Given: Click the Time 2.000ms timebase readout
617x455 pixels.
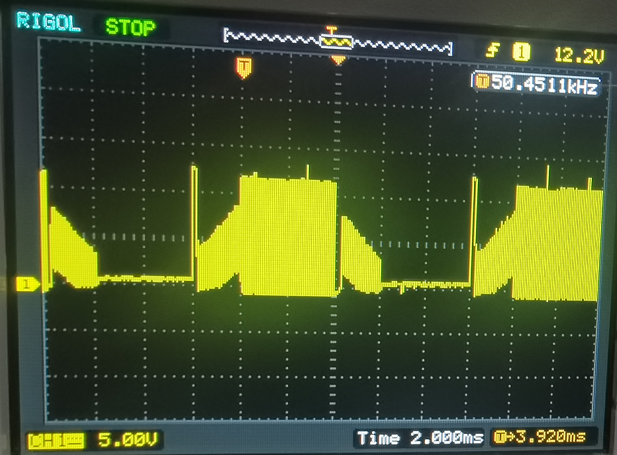Looking at the screenshot, I should pos(420,438).
